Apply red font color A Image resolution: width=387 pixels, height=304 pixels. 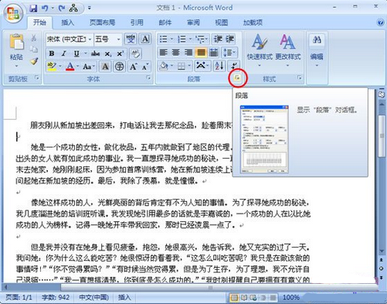[70, 67]
